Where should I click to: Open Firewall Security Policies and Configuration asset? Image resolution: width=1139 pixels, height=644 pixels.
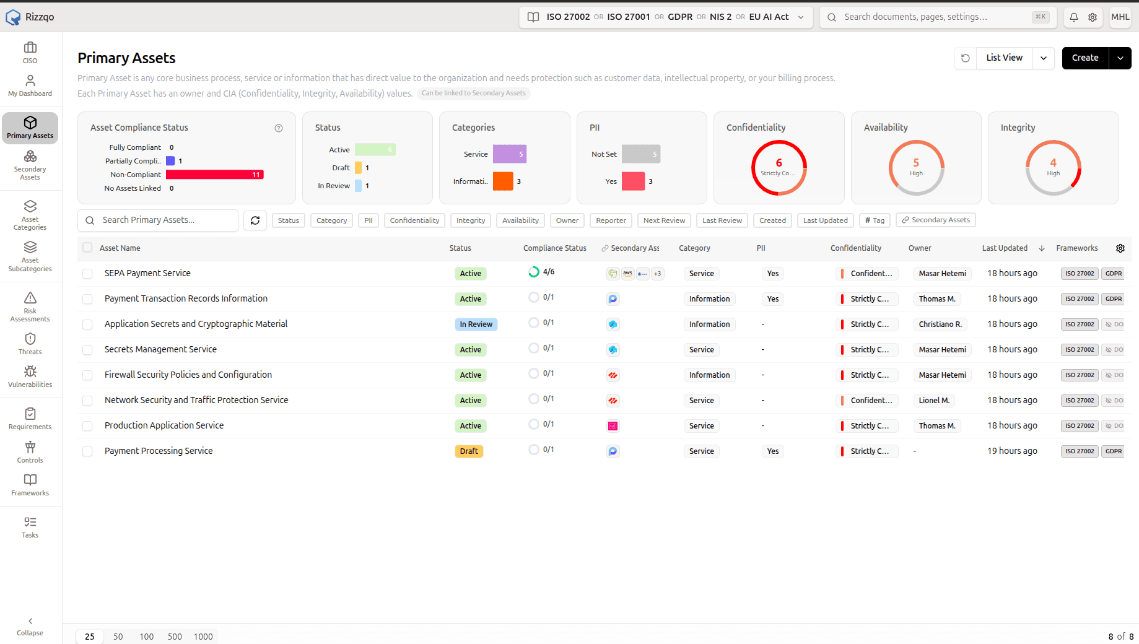(x=188, y=375)
